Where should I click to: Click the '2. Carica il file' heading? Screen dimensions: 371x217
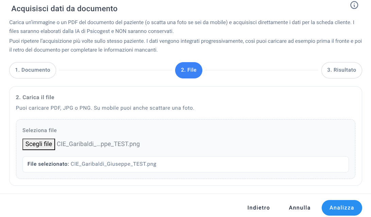(35, 97)
